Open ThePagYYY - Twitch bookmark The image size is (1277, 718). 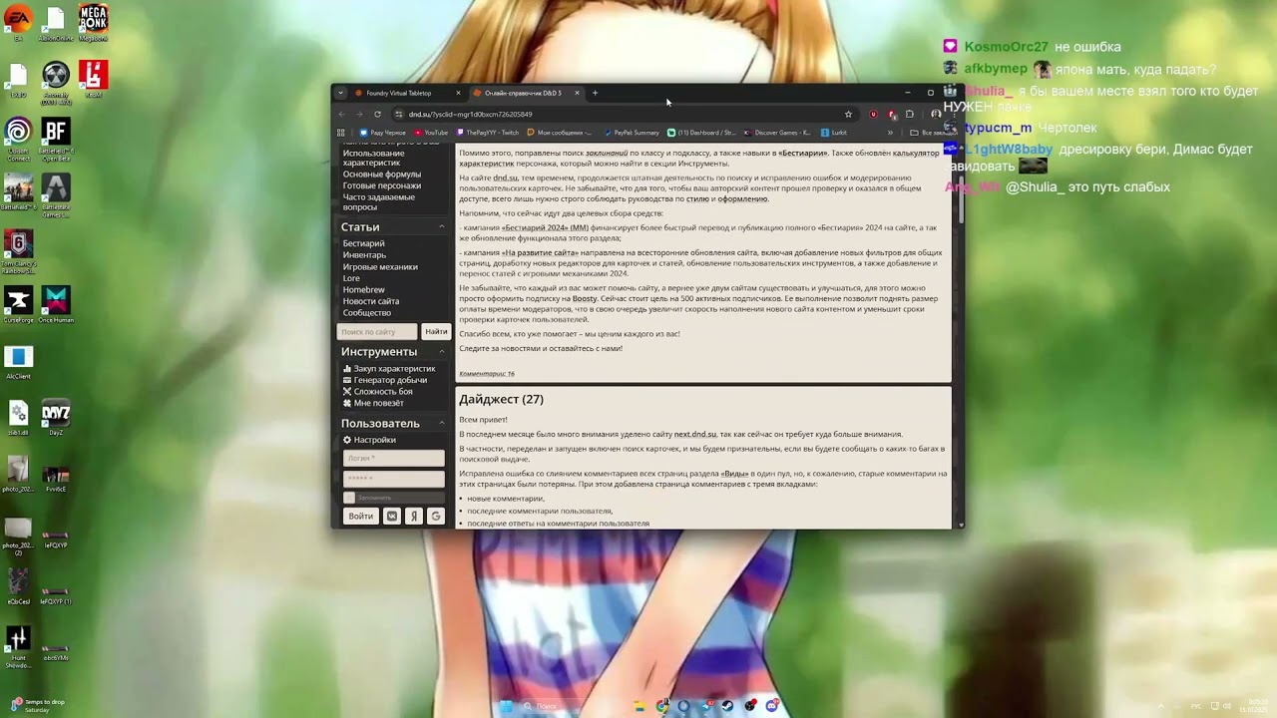(x=488, y=133)
